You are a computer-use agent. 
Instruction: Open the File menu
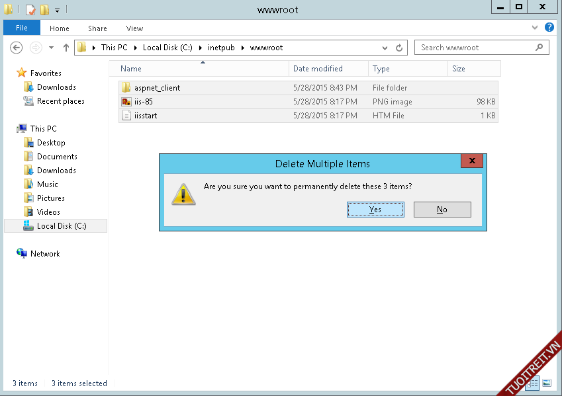tap(22, 28)
